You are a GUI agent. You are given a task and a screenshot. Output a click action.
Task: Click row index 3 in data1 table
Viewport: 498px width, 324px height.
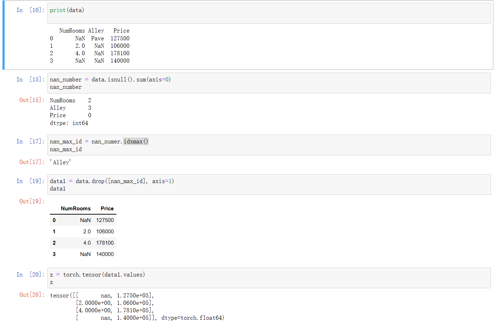click(54, 254)
